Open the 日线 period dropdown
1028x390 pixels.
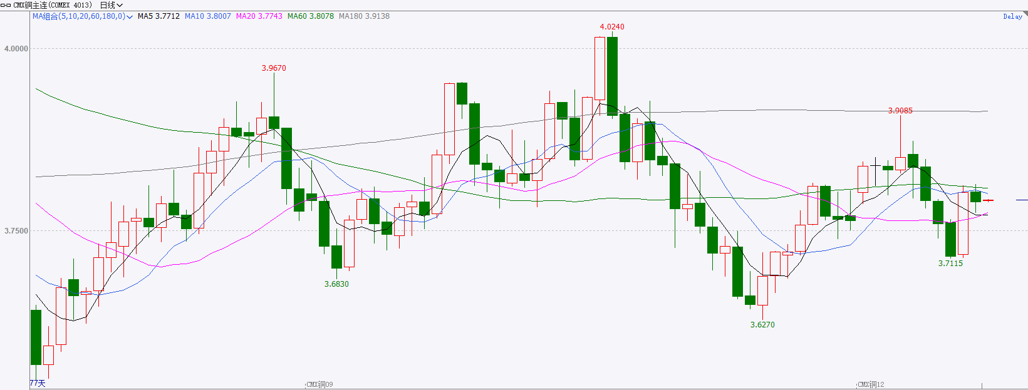[x=112, y=5]
